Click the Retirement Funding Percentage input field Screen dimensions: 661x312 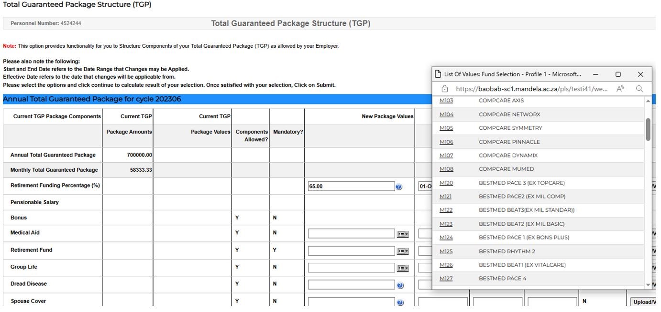[351, 187]
